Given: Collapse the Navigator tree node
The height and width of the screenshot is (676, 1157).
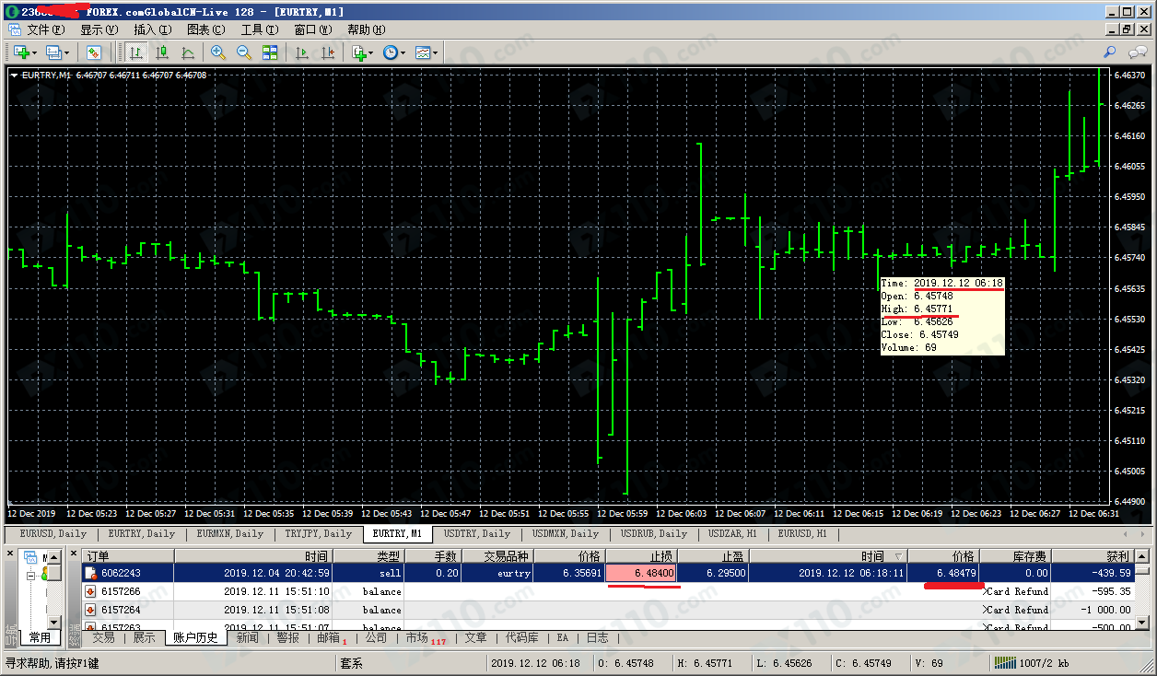Looking at the screenshot, I should click(x=30, y=575).
